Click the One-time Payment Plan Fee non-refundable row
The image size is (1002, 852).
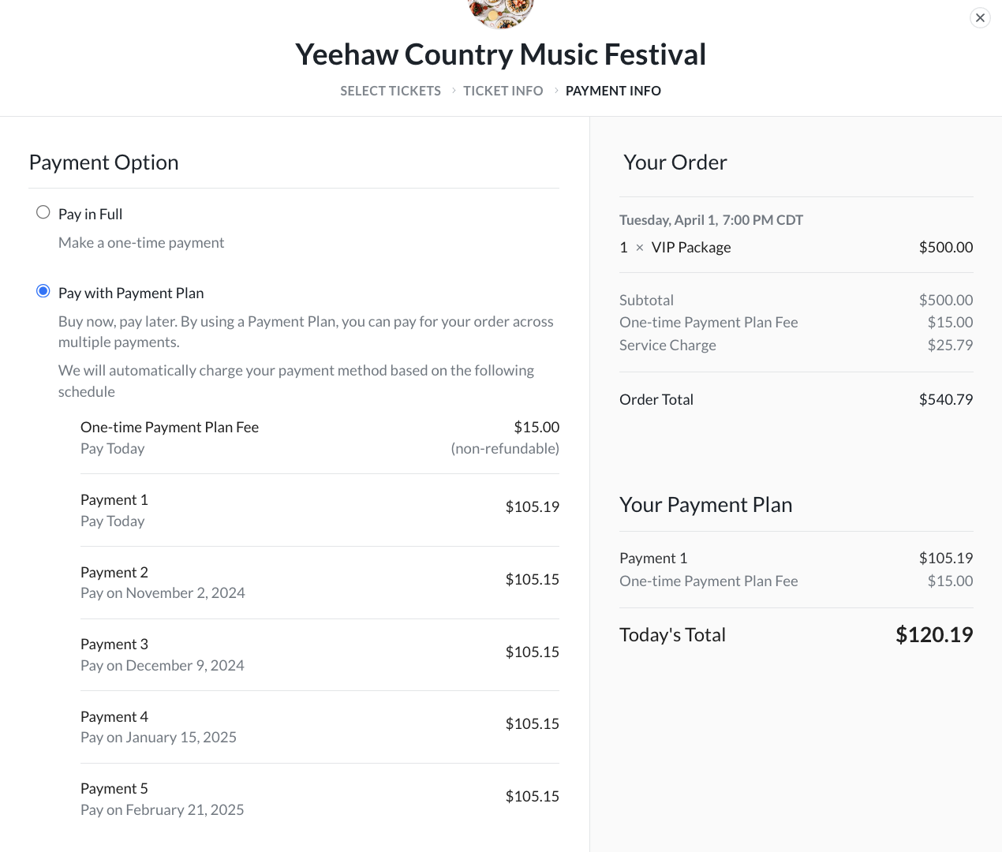[320, 437]
